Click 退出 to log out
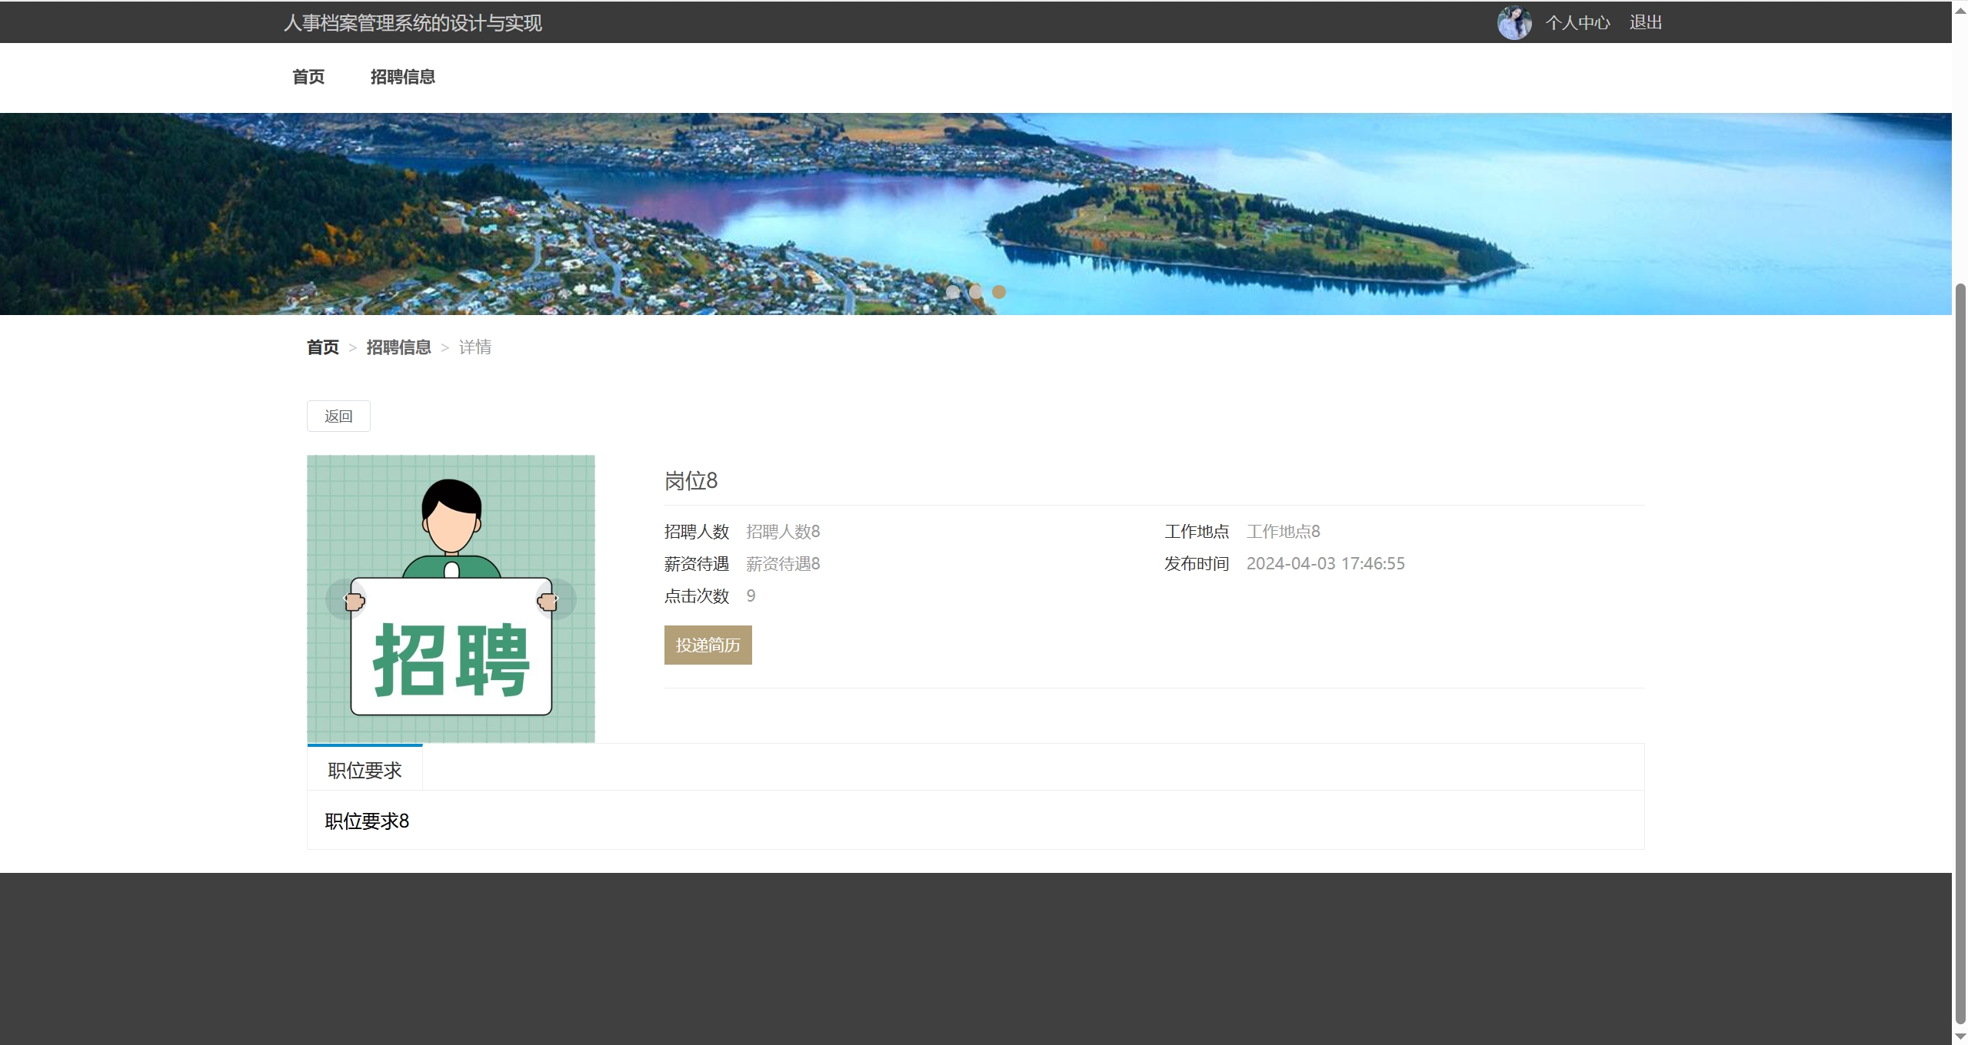This screenshot has width=1968, height=1045. [x=1646, y=23]
